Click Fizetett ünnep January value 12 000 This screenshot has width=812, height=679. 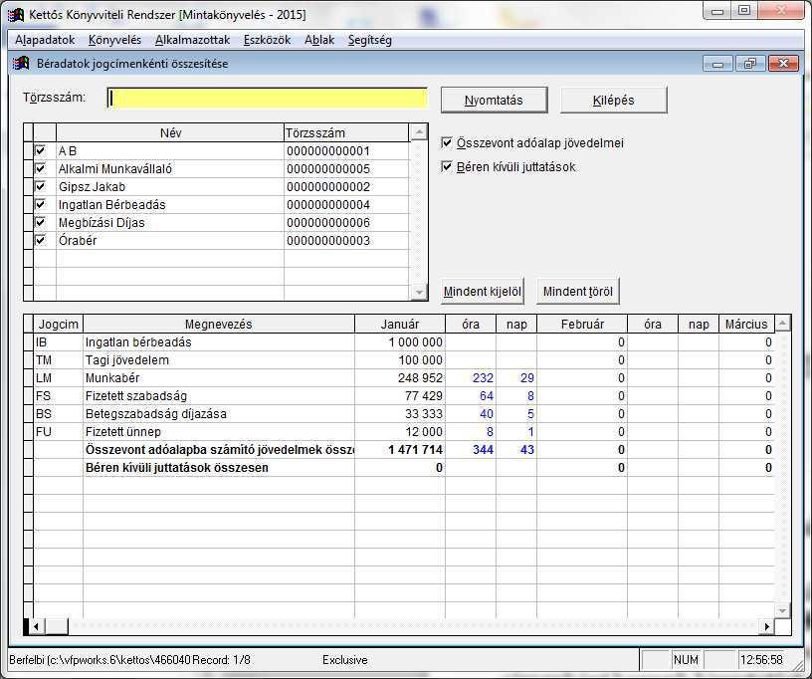click(400, 431)
